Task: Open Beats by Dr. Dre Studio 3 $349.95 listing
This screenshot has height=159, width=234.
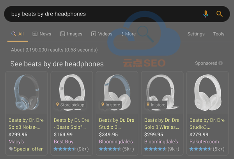Action: [117, 124]
